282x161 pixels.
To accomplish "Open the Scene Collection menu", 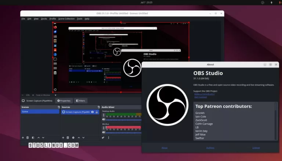I will 66,19.
